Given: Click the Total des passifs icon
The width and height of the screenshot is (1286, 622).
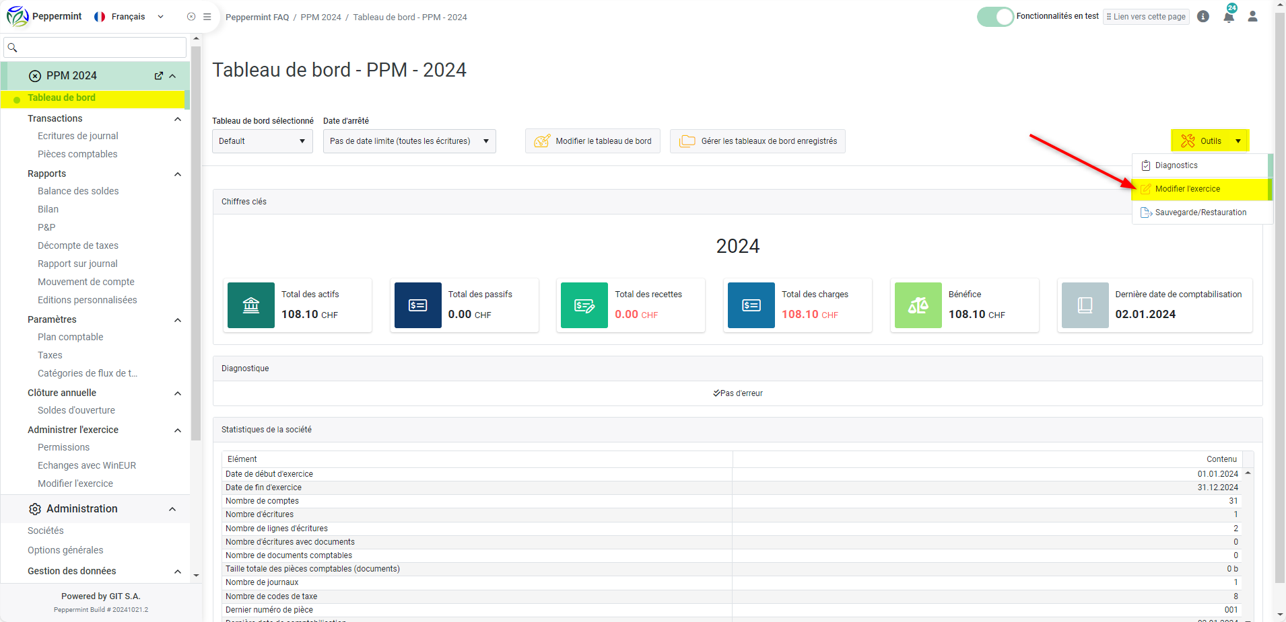Looking at the screenshot, I should click(x=418, y=305).
